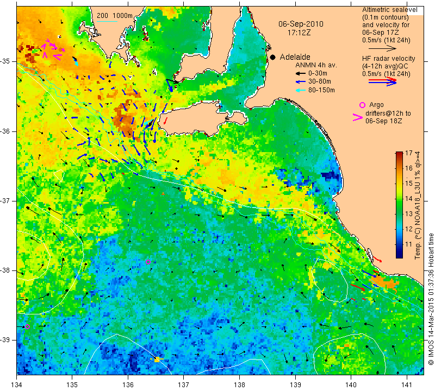Click the magenta drifters arrowhead legend symbol
Viewport: 435px width, 391px height.
pos(358,117)
